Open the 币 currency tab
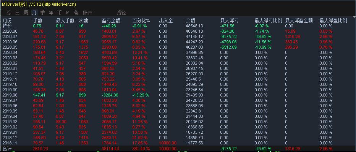Viewport: 356px width, 152px height. click(59, 13)
